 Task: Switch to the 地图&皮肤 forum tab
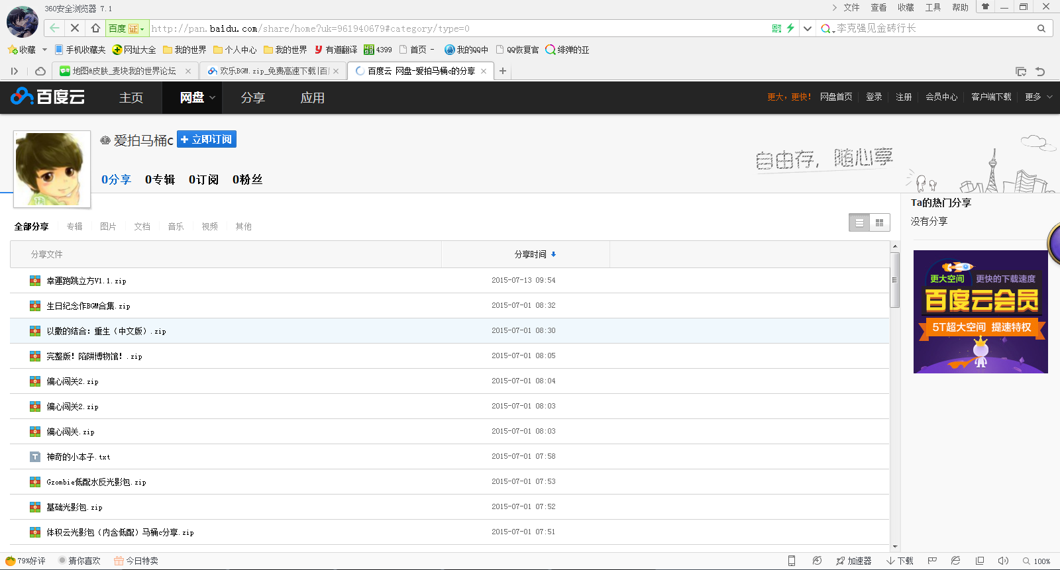tap(124, 71)
